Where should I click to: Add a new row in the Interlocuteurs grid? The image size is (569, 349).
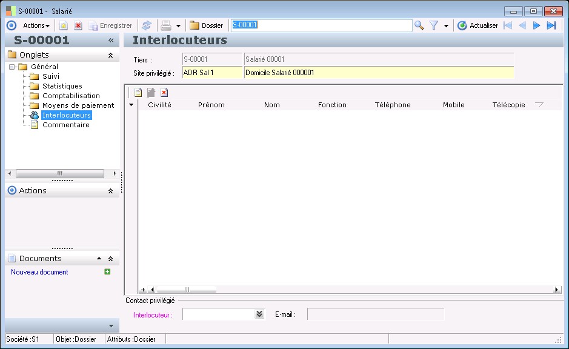click(138, 93)
